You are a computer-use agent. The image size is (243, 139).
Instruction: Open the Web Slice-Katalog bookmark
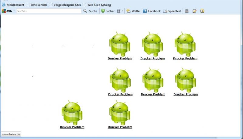point(97,5)
